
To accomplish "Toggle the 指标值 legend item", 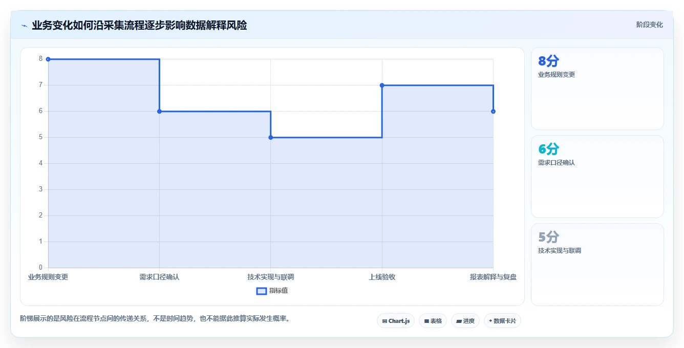I will (x=272, y=291).
